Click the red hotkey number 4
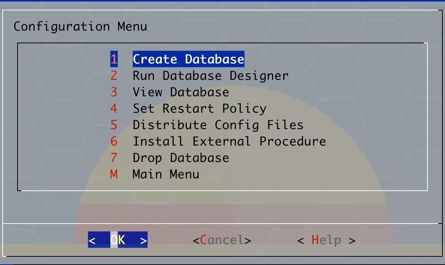 (x=114, y=109)
